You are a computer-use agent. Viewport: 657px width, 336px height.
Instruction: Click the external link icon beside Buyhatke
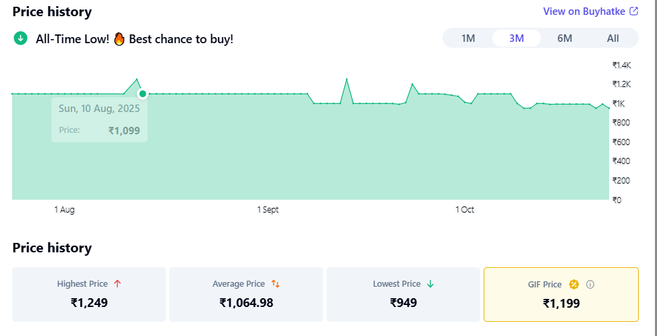(x=633, y=11)
